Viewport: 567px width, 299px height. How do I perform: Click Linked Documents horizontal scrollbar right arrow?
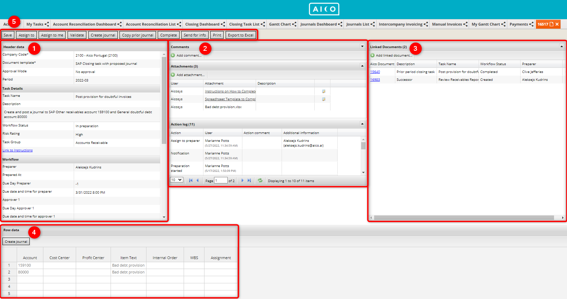(563, 218)
